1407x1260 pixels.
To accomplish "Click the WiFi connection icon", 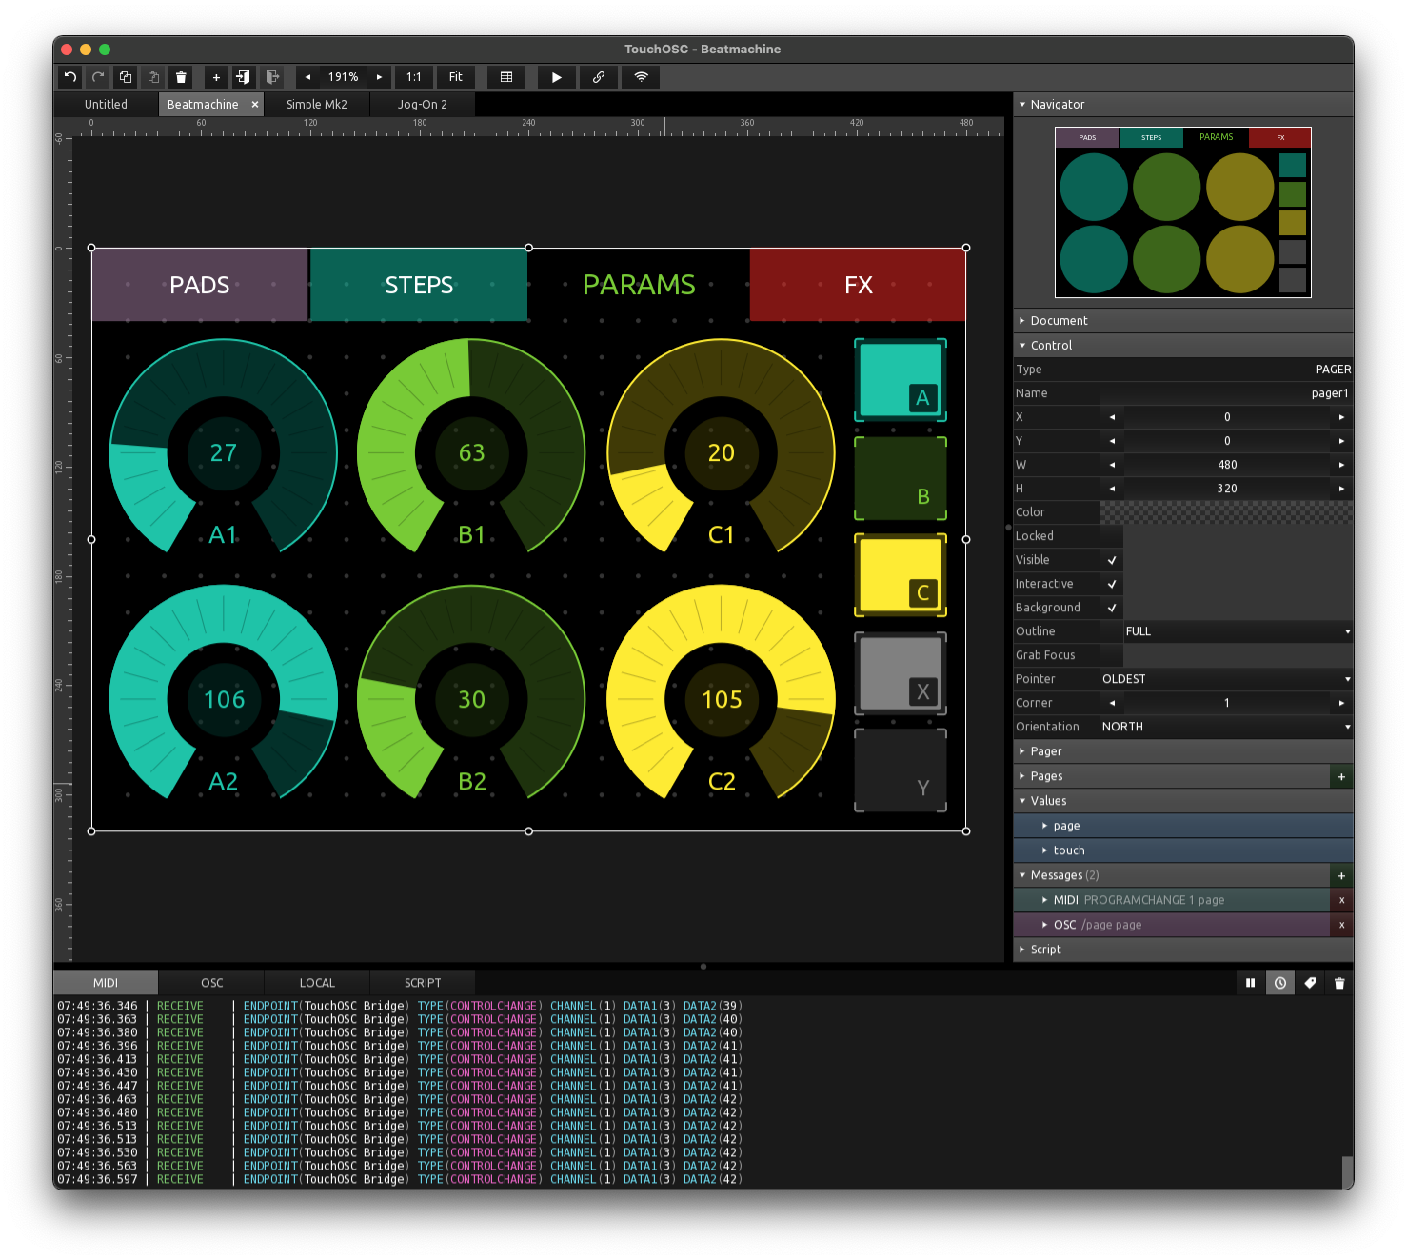I will click(x=640, y=77).
